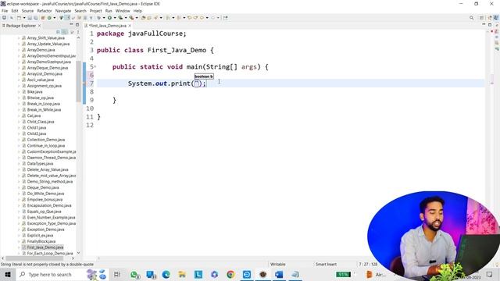Click the External Tools run icon
Screen dimensions: 500x281
[131, 17]
